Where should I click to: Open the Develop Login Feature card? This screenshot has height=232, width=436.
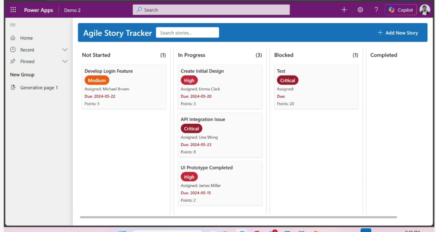(123, 87)
